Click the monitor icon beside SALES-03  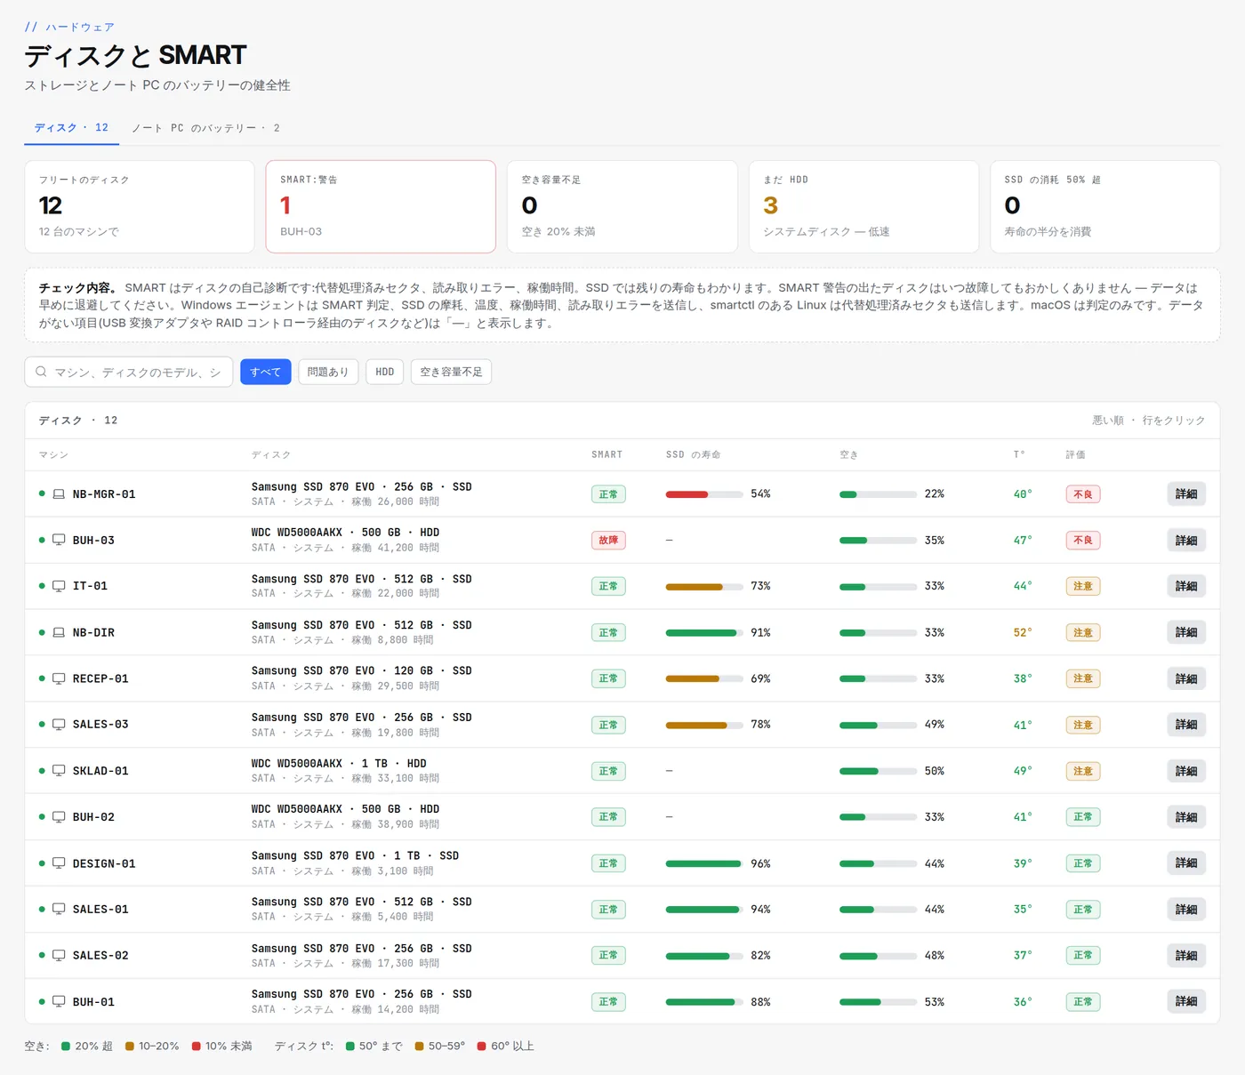click(x=59, y=725)
